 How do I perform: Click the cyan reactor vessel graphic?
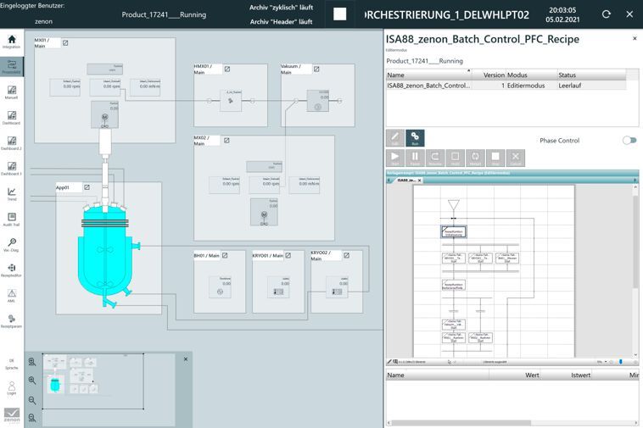(x=105, y=254)
